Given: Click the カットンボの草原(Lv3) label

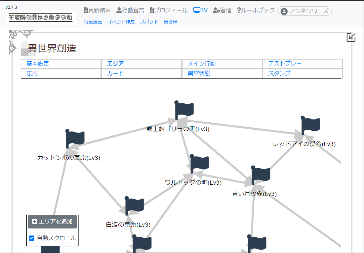Looking at the screenshot, I should coord(69,158).
